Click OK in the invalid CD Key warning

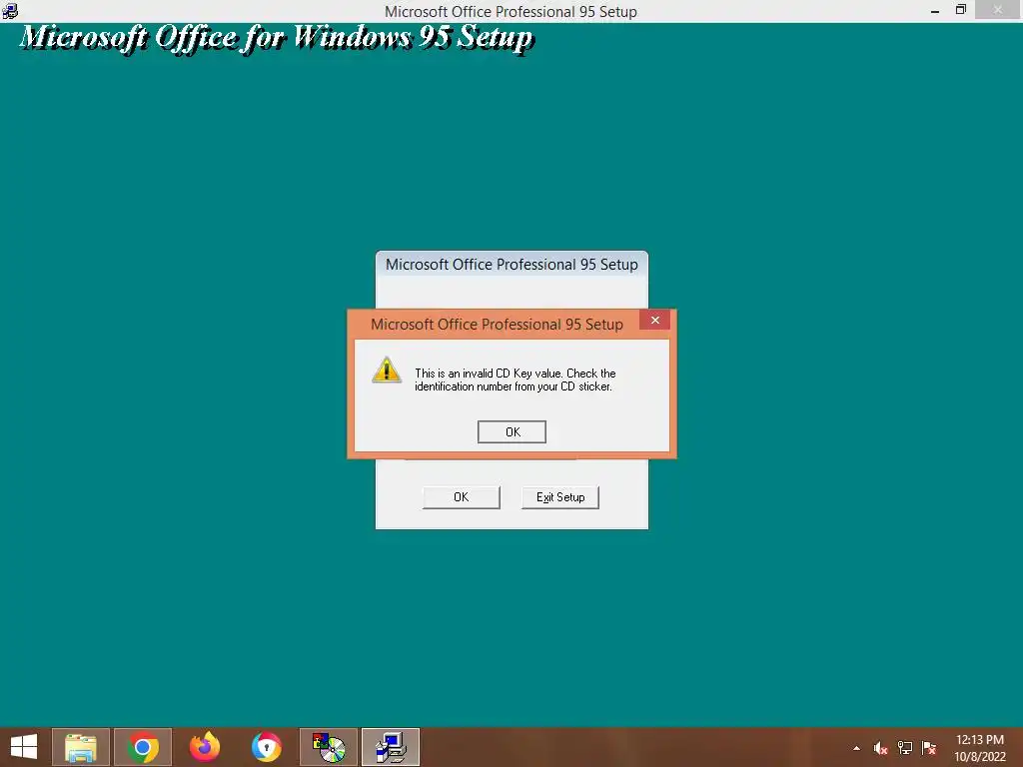coord(511,431)
